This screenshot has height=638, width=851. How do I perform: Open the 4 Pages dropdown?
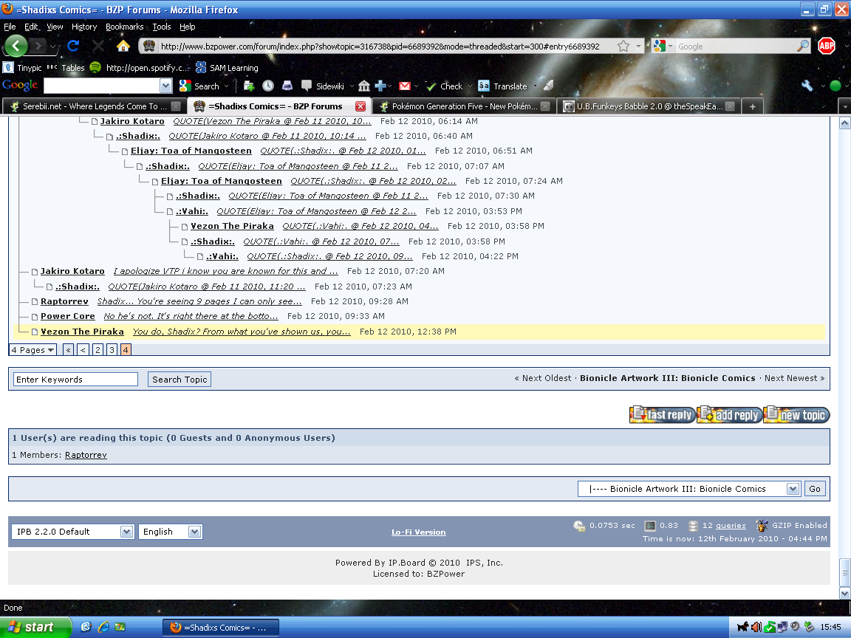pyautogui.click(x=33, y=349)
